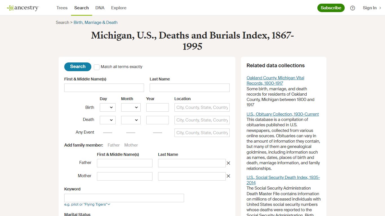Open the Death Month dropdown
Screen dimensions: 385x216
pyautogui.click(x=131, y=120)
